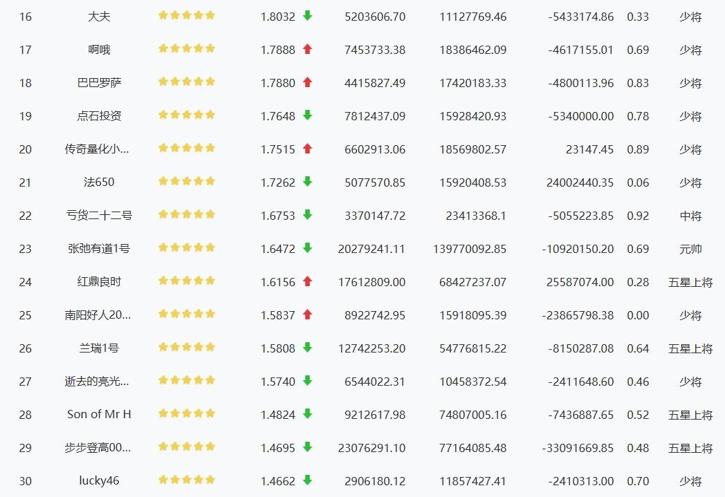Viewport: 725px width, 497px height.
Task: Click the 元帅 rank label
Action: click(x=690, y=249)
